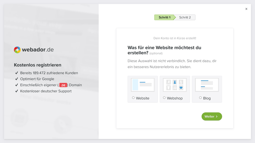Image resolution: width=255 pixels, height=143 pixels.
Task: Select the Blog radio button
Action: tap(200, 98)
